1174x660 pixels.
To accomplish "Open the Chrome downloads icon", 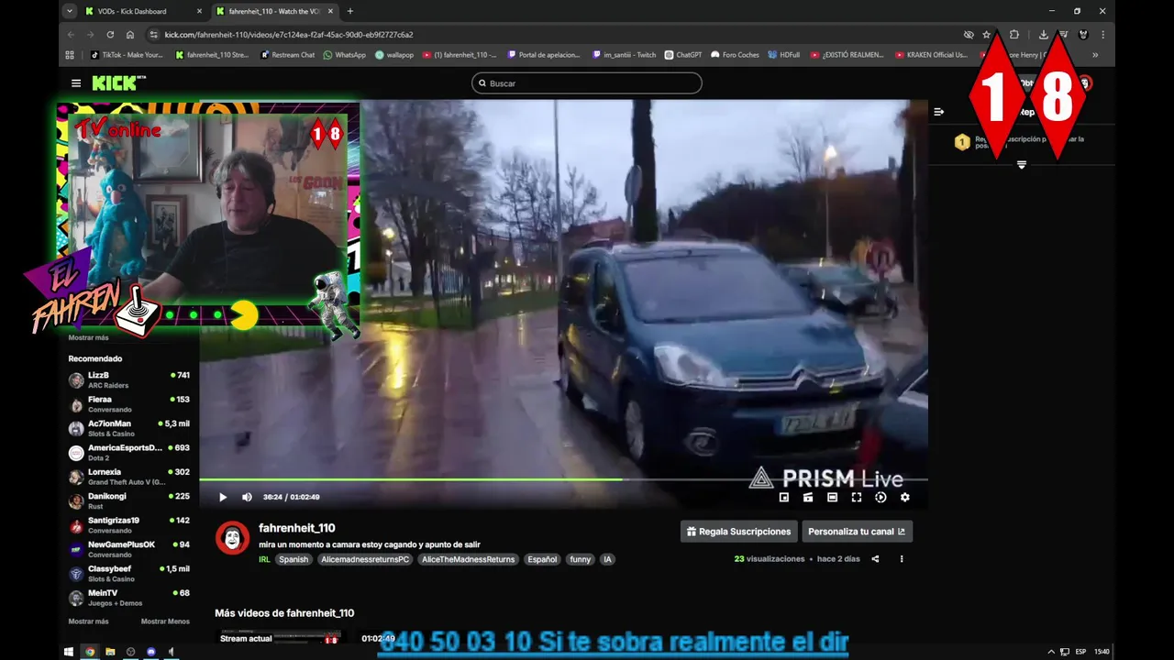I will pyautogui.click(x=1044, y=35).
